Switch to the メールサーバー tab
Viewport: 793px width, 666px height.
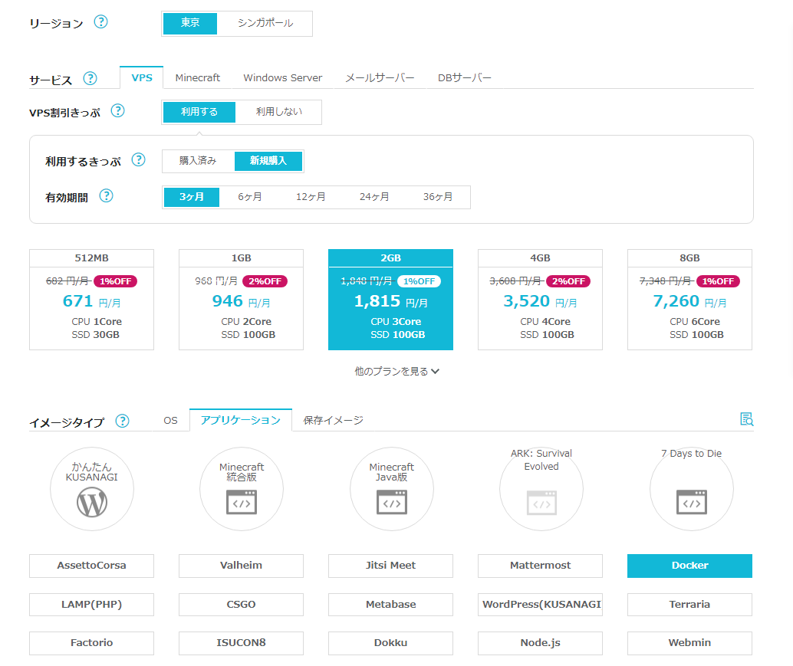[x=380, y=78]
